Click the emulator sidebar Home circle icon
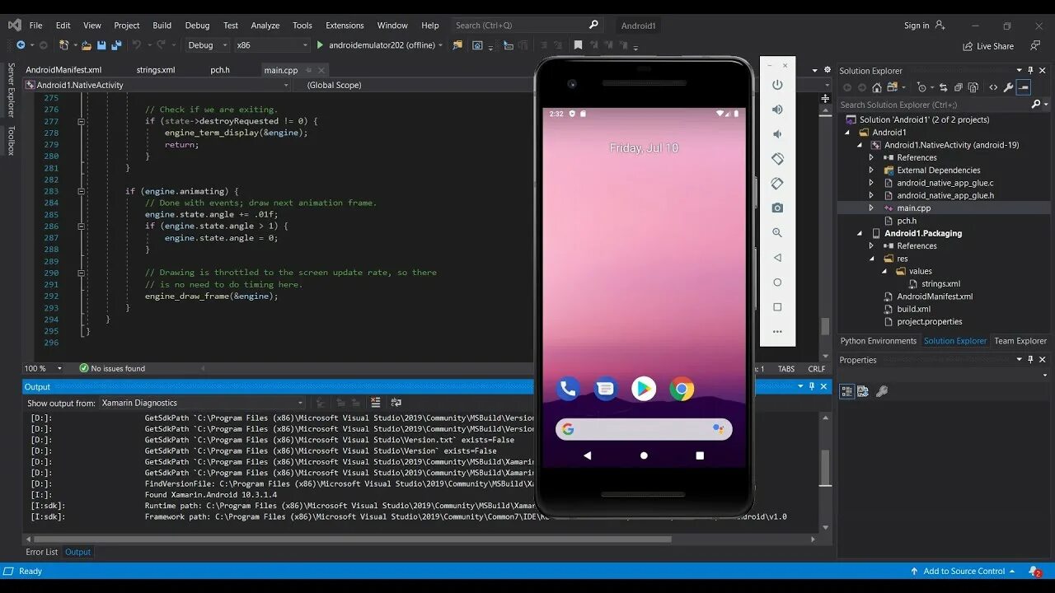The image size is (1055, 593). pos(777,282)
